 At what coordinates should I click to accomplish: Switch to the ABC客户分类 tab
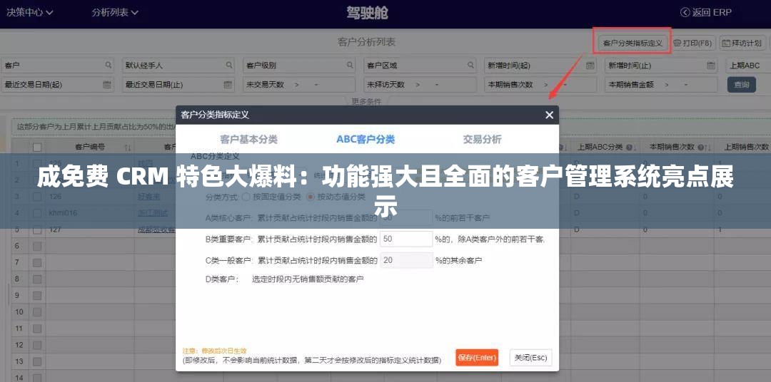(x=366, y=140)
